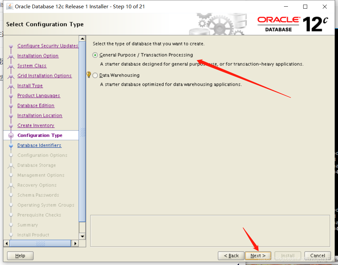338x265 pixels.
Task: Open the Installation Location step
Action: 40,115
